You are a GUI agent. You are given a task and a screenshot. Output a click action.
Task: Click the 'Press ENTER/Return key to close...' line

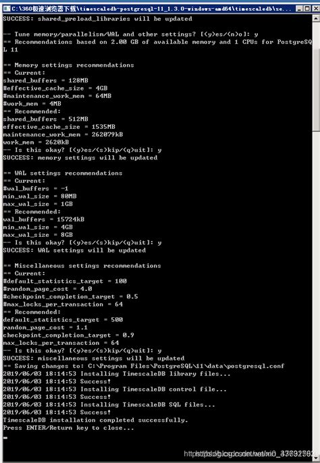click(x=69, y=428)
